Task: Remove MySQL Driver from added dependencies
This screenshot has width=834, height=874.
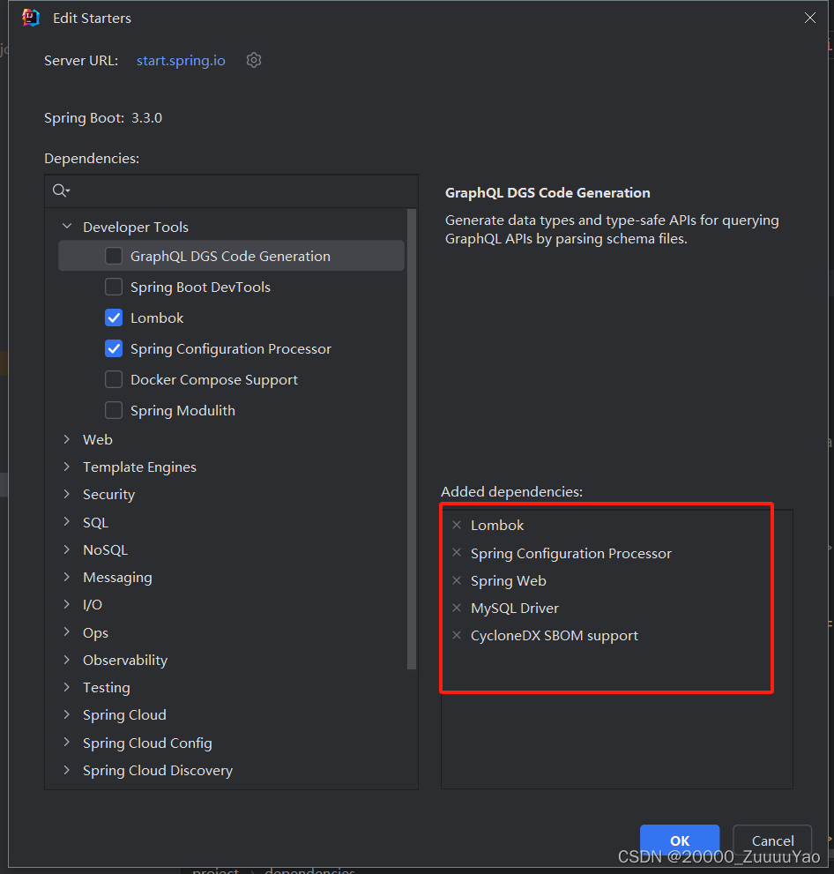Action: 457,609
